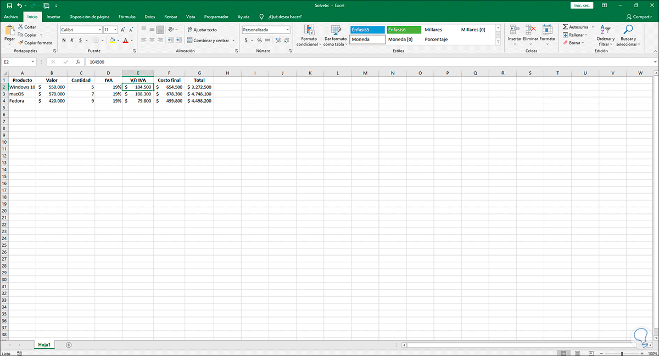This screenshot has height=356, width=659.
Task: Apply the yellow fill color bucket
Action: point(112,40)
